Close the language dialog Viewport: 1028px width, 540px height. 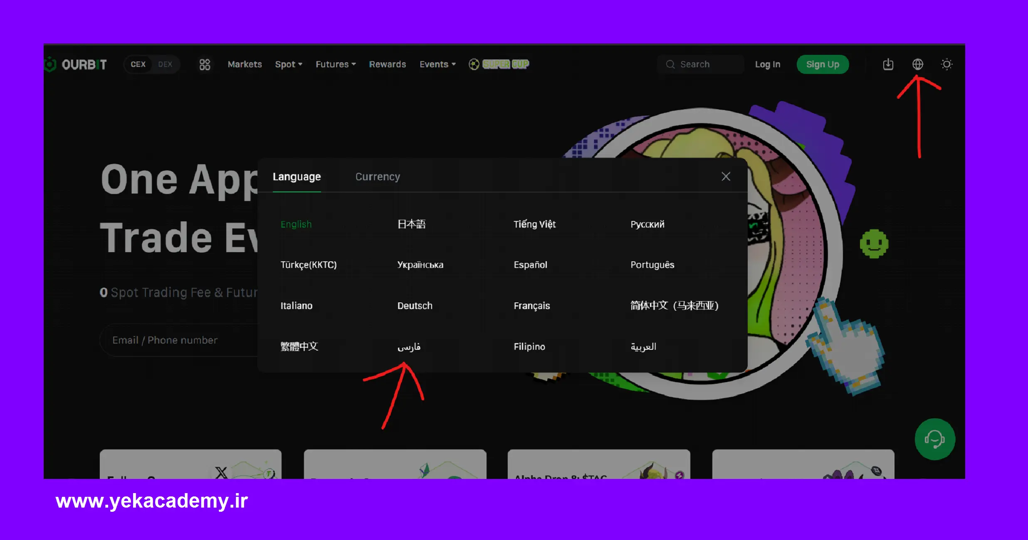pos(726,177)
